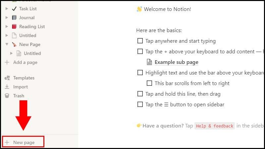Image resolution: width=265 pixels, height=149 pixels.
Task: Expand the Task List page tree
Action: [7, 9]
